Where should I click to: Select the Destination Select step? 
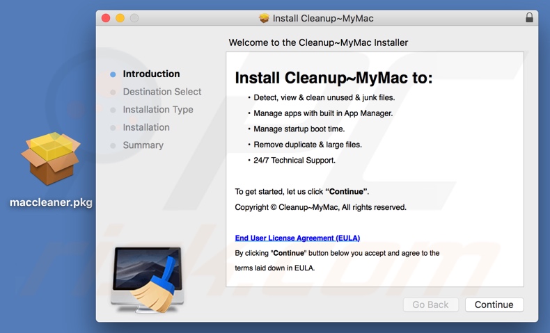[162, 92]
